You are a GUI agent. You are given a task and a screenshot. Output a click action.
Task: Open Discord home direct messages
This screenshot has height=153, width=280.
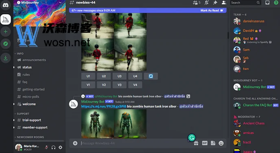(x=6, y=5)
